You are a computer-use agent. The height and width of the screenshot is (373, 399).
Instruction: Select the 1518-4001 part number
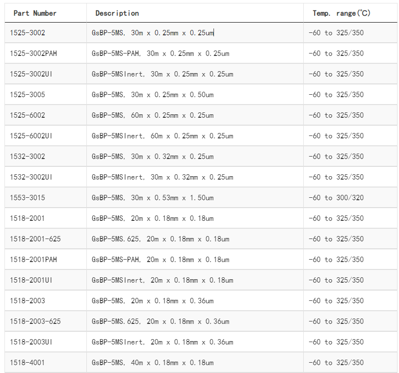(x=27, y=363)
